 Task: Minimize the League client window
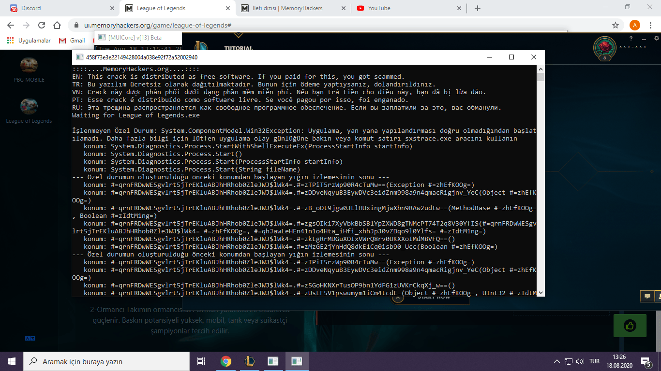point(644,39)
